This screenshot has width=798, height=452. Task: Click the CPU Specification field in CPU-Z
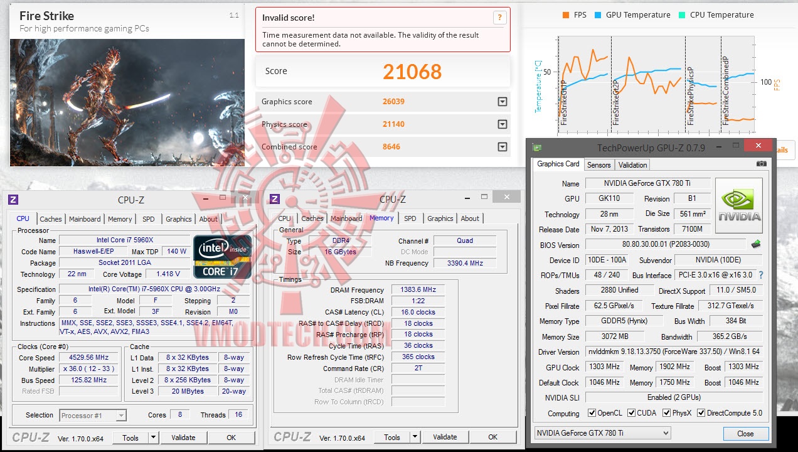155,289
